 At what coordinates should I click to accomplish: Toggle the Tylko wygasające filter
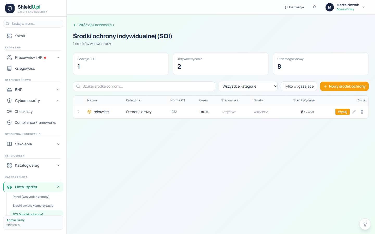click(x=299, y=86)
